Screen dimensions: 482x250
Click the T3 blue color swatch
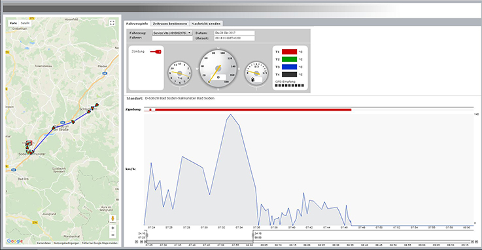(x=289, y=67)
